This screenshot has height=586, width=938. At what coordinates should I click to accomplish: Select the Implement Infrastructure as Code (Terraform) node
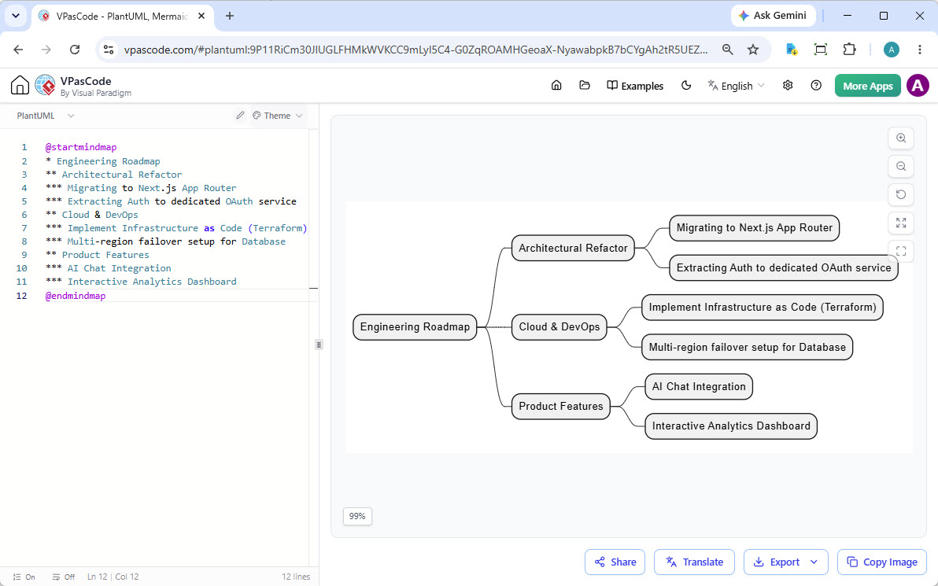point(762,308)
